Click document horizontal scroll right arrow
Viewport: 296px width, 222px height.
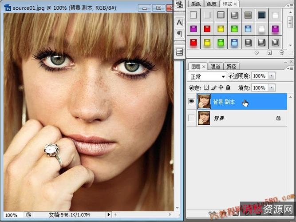(170, 214)
